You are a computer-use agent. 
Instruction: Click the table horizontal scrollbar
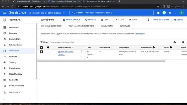(x=101, y=61)
